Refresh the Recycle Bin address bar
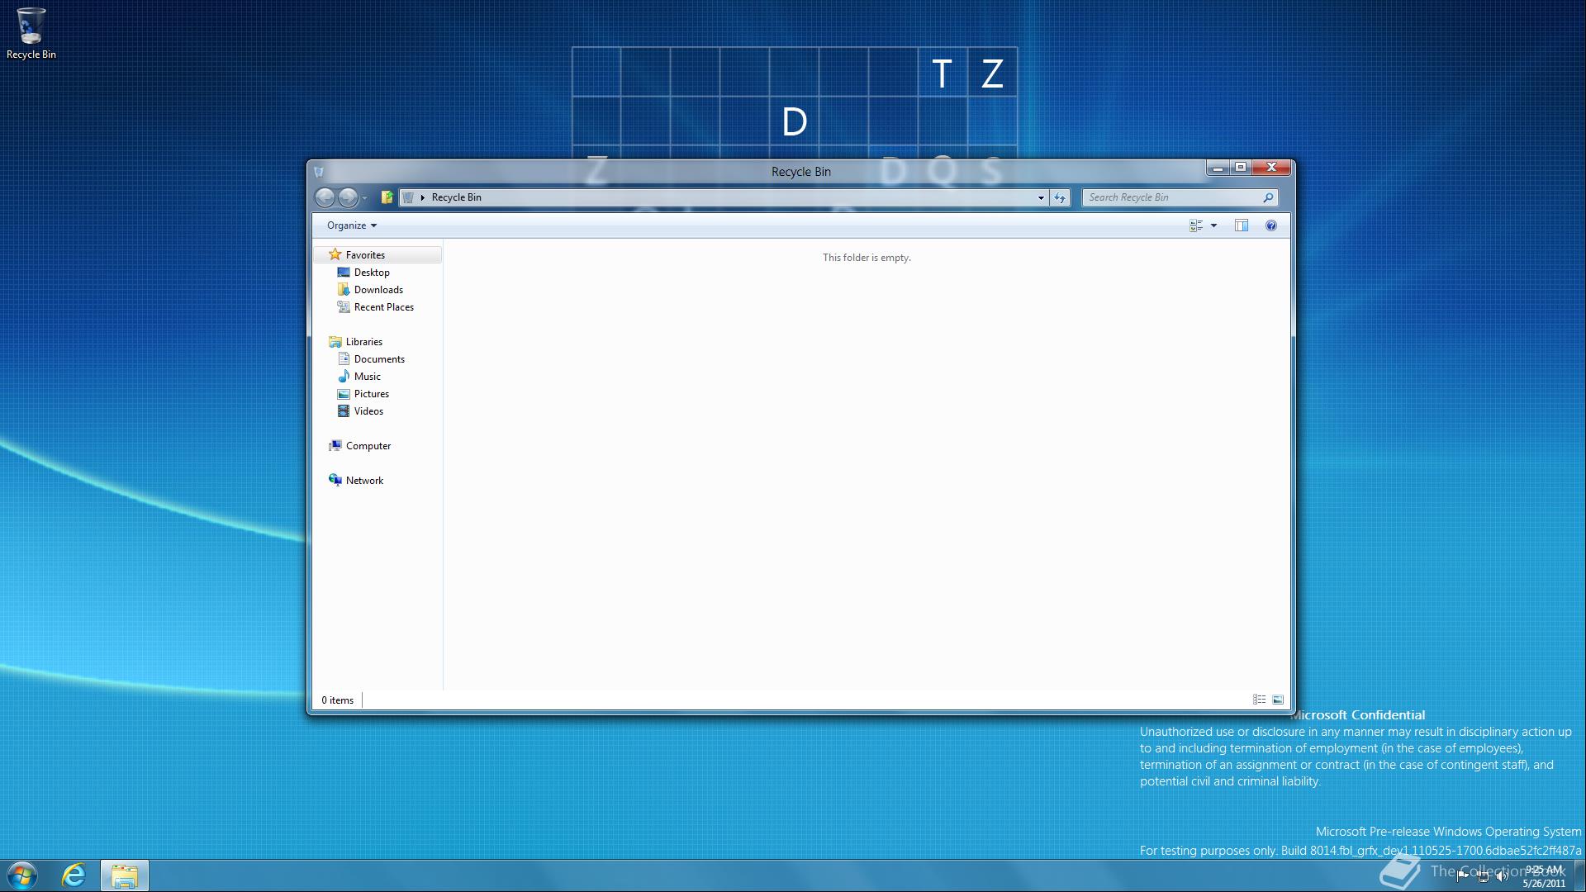1586x892 pixels. click(1060, 197)
